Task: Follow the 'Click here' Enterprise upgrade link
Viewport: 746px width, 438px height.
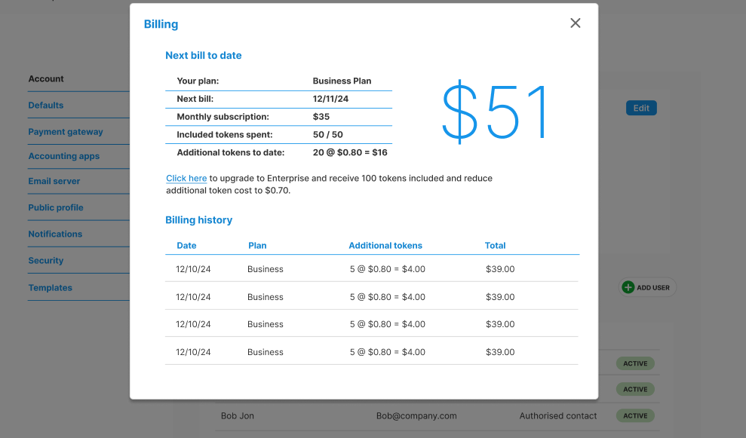Action: 186,179
